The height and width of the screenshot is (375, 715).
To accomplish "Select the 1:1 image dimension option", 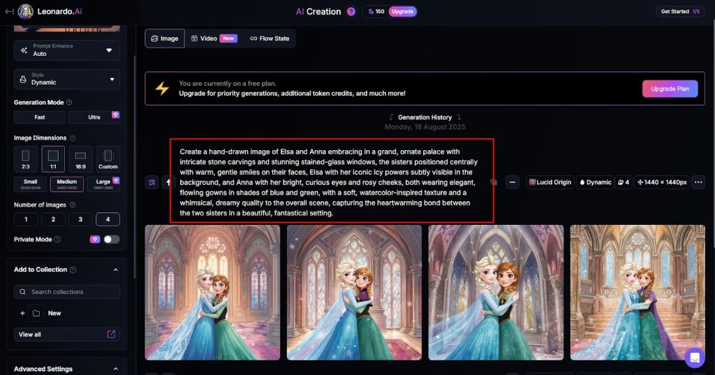I will [53, 159].
